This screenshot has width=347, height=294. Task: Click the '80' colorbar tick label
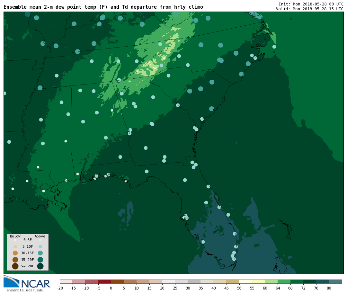pos(329,288)
